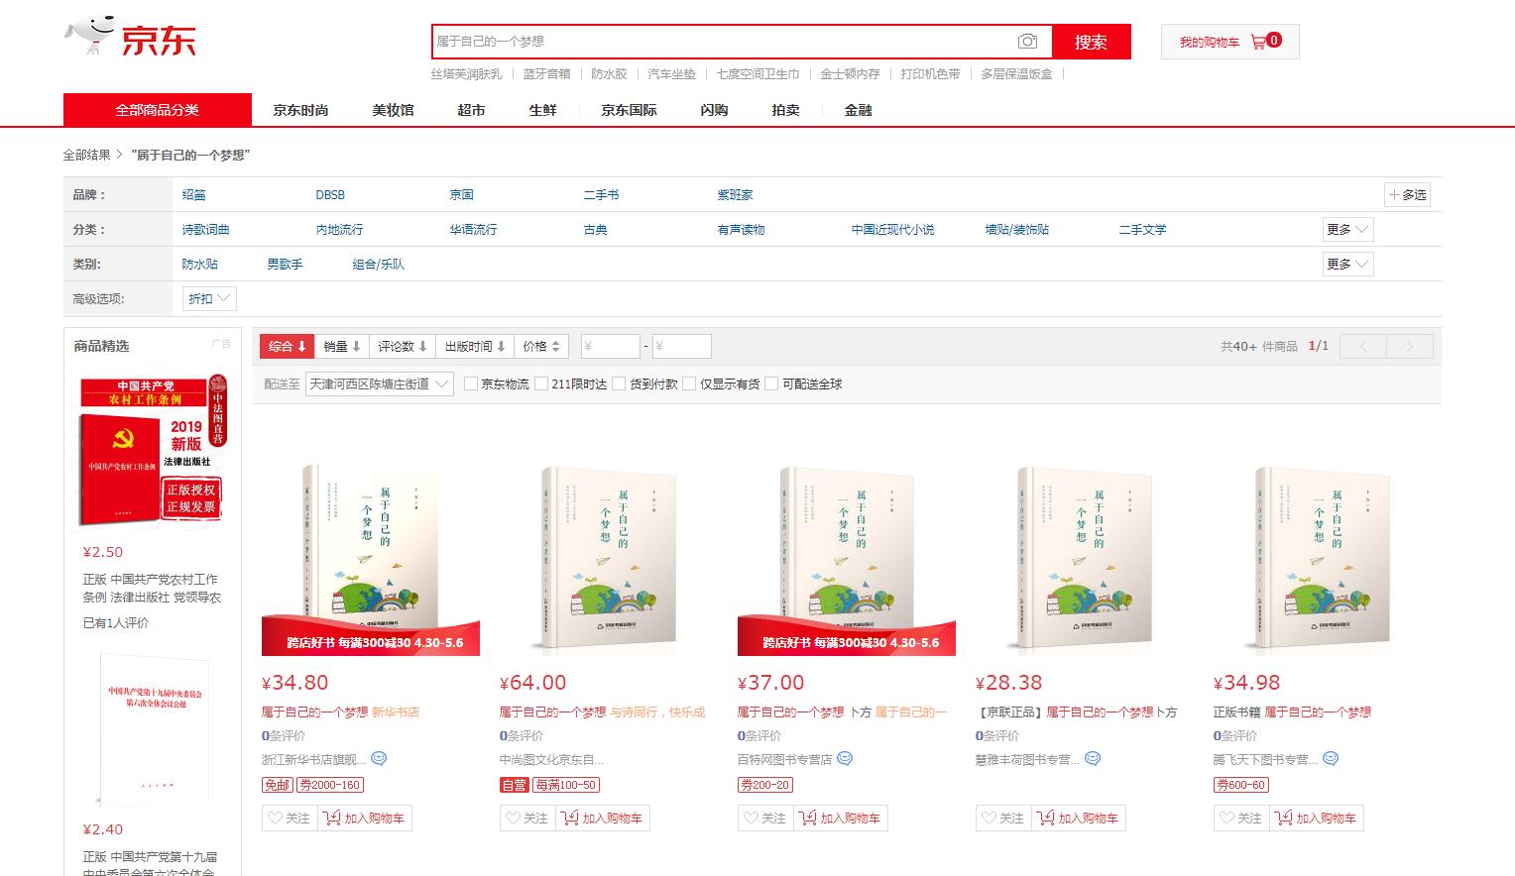
Task: Go to previous results page arrow
Action: [x=1363, y=346]
